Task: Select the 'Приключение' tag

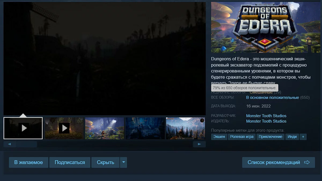Action: point(270,137)
